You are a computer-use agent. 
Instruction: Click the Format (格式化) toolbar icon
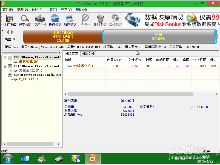click(x=85, y=20)
